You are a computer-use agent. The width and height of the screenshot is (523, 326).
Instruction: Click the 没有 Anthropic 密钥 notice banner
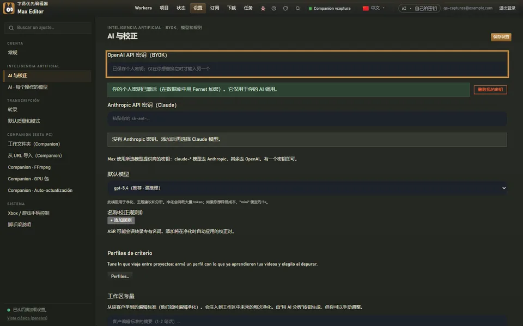pos(307,140)
